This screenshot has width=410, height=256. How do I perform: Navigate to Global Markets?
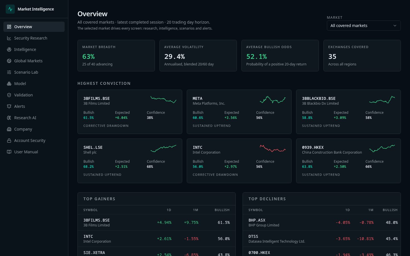[34, 61]
